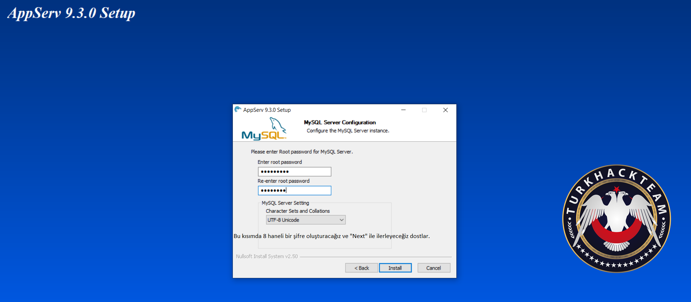Screen dimensions: 691x302
Task: Click the 'Nullsoft Install System v2.50' text
Action: pos(267,256)
